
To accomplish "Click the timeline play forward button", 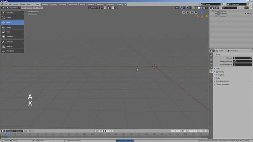I will [x=106, y=131].
